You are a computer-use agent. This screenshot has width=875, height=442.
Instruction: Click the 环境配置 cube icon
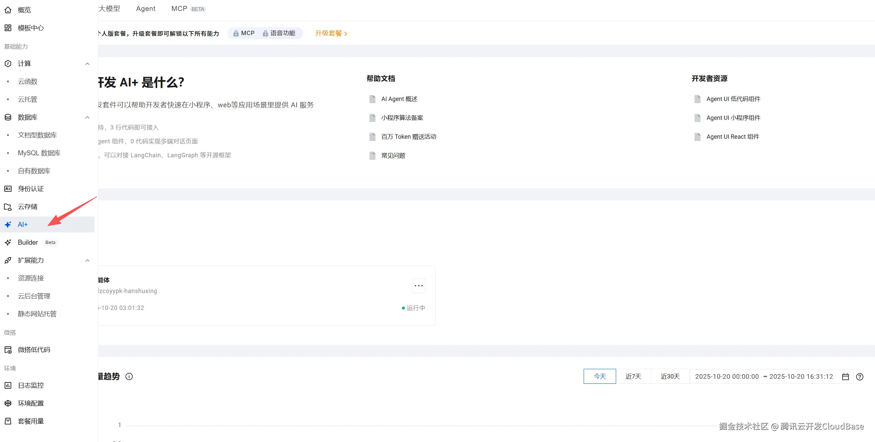pos(8,403)
